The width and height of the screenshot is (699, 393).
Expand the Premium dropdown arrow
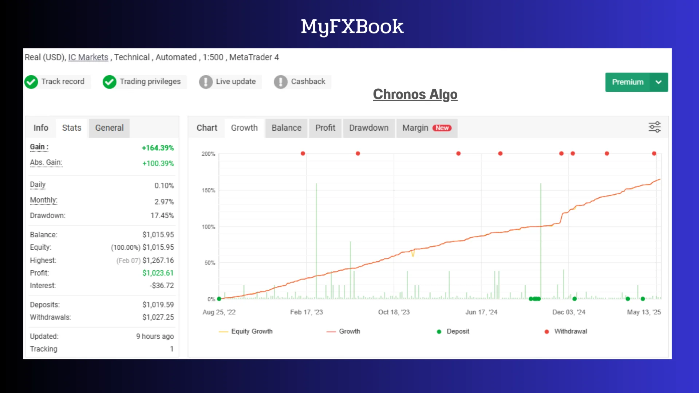pyautogui.click(x=658, y=82)
